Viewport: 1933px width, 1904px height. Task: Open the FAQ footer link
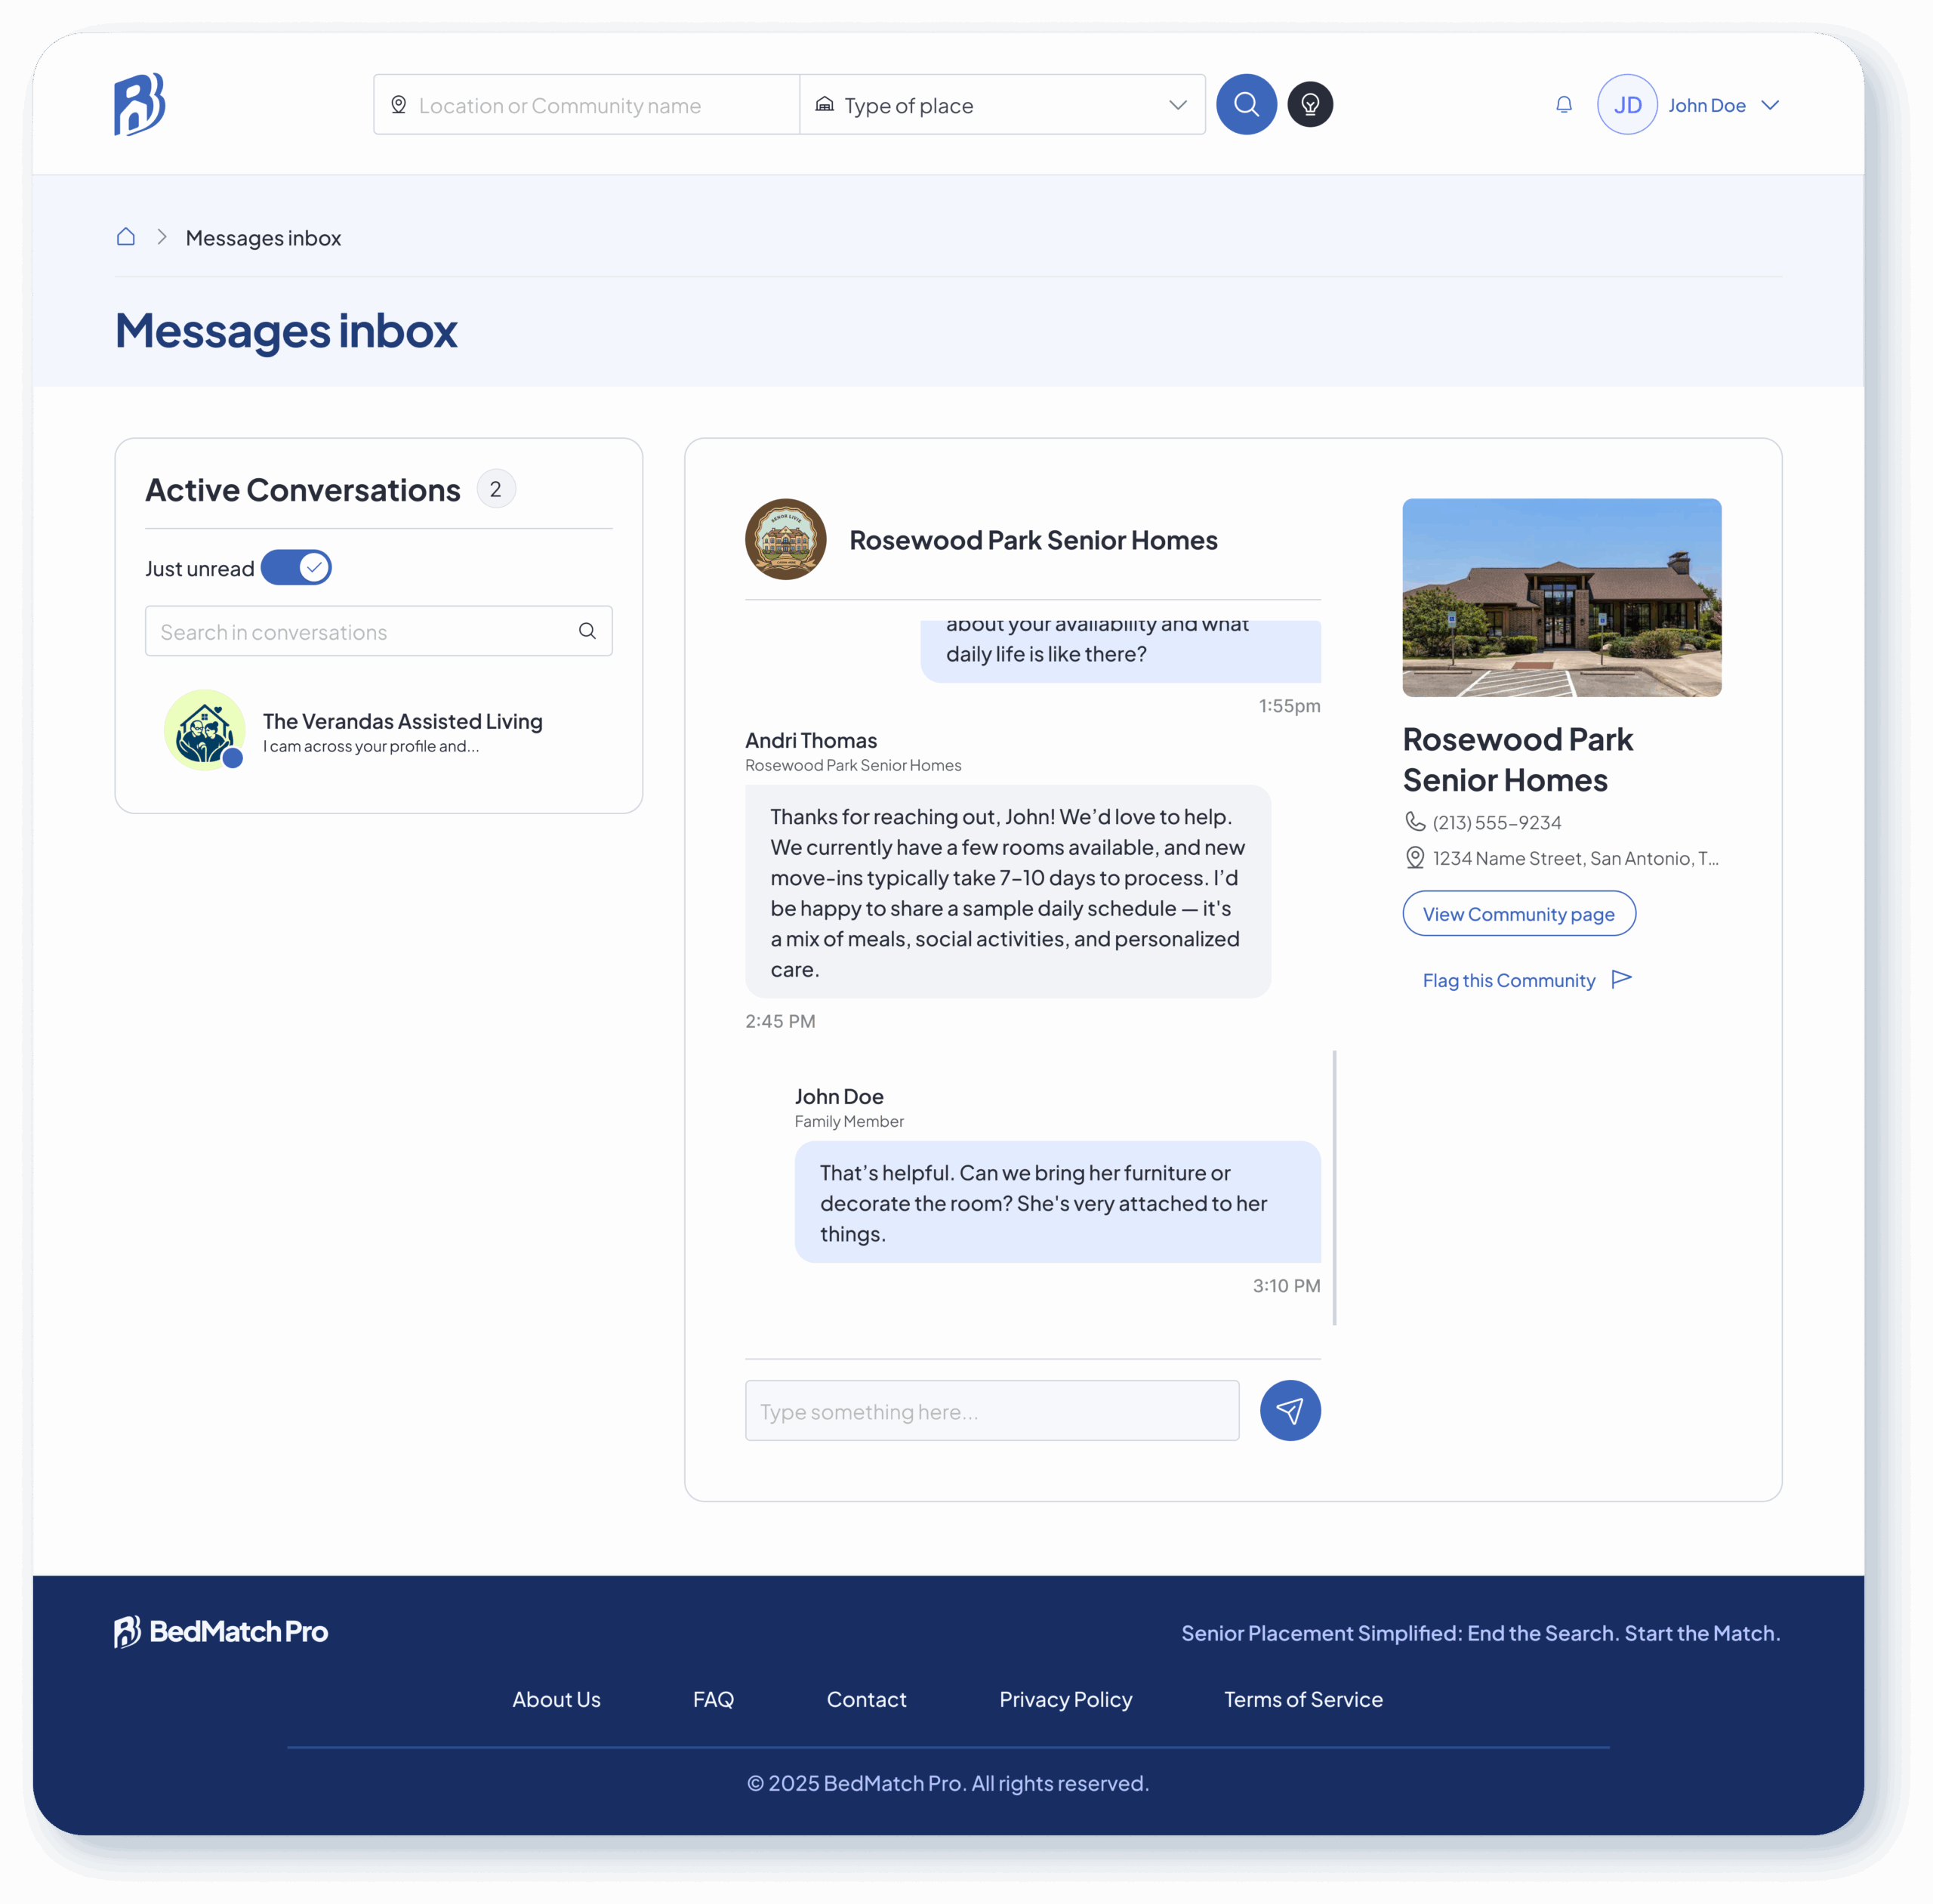[x=713, y=1699]
